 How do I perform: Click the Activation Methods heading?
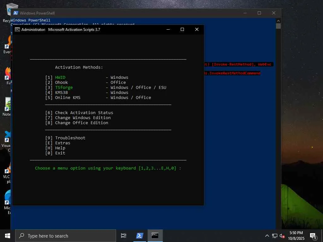pos(79,67)
